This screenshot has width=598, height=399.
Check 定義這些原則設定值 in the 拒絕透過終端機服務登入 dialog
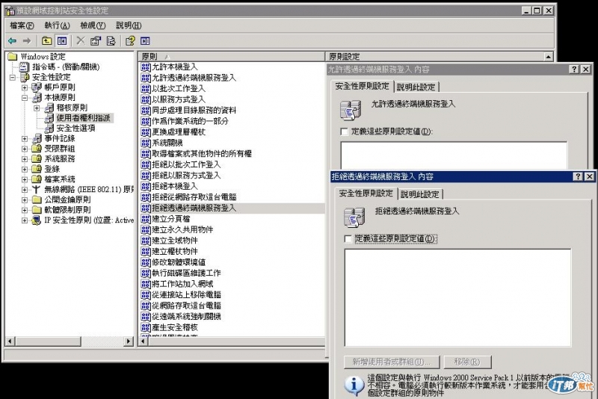click(x=348, y=239)
